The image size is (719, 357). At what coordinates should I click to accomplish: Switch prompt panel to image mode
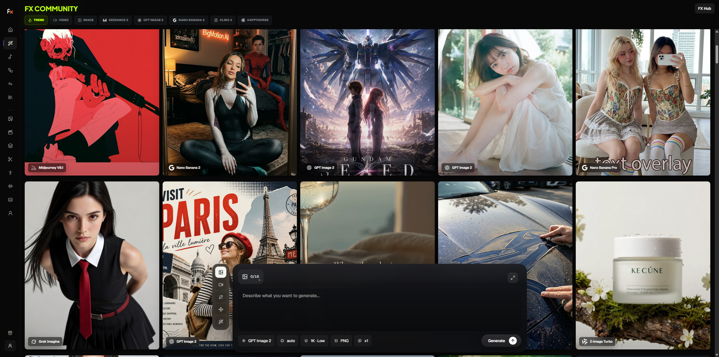(221, 272)
